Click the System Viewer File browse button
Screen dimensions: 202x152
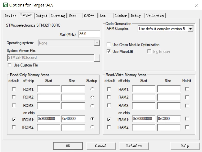[x=97, y=58]
